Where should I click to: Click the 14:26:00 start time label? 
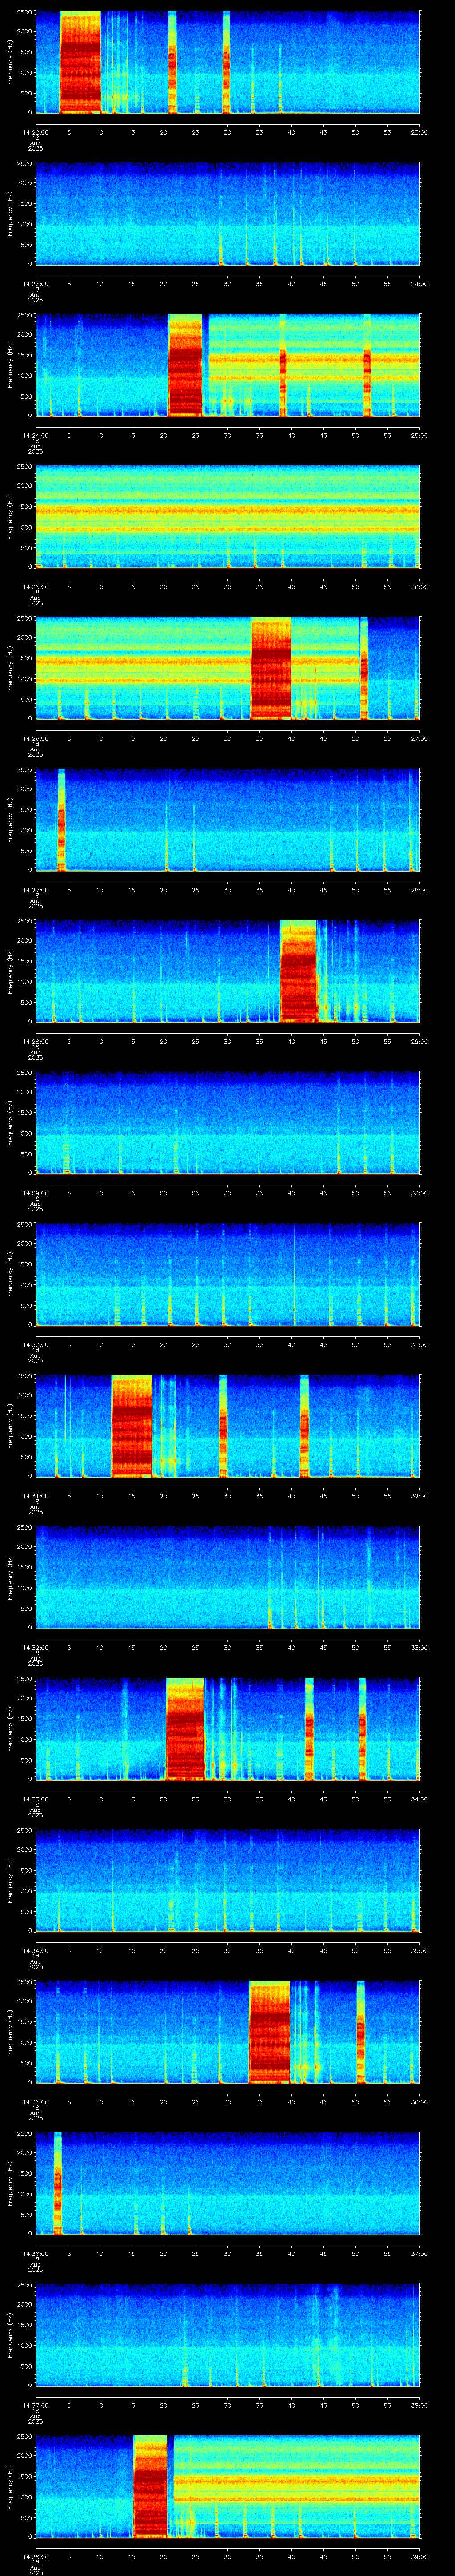pos(35,738)
